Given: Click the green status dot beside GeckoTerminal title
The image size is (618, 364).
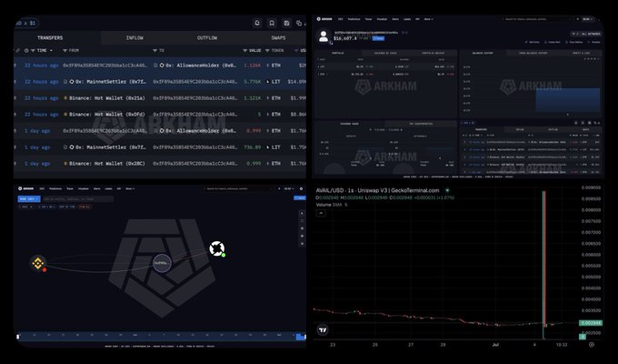Looking at the screenshot, I should 447,190.
